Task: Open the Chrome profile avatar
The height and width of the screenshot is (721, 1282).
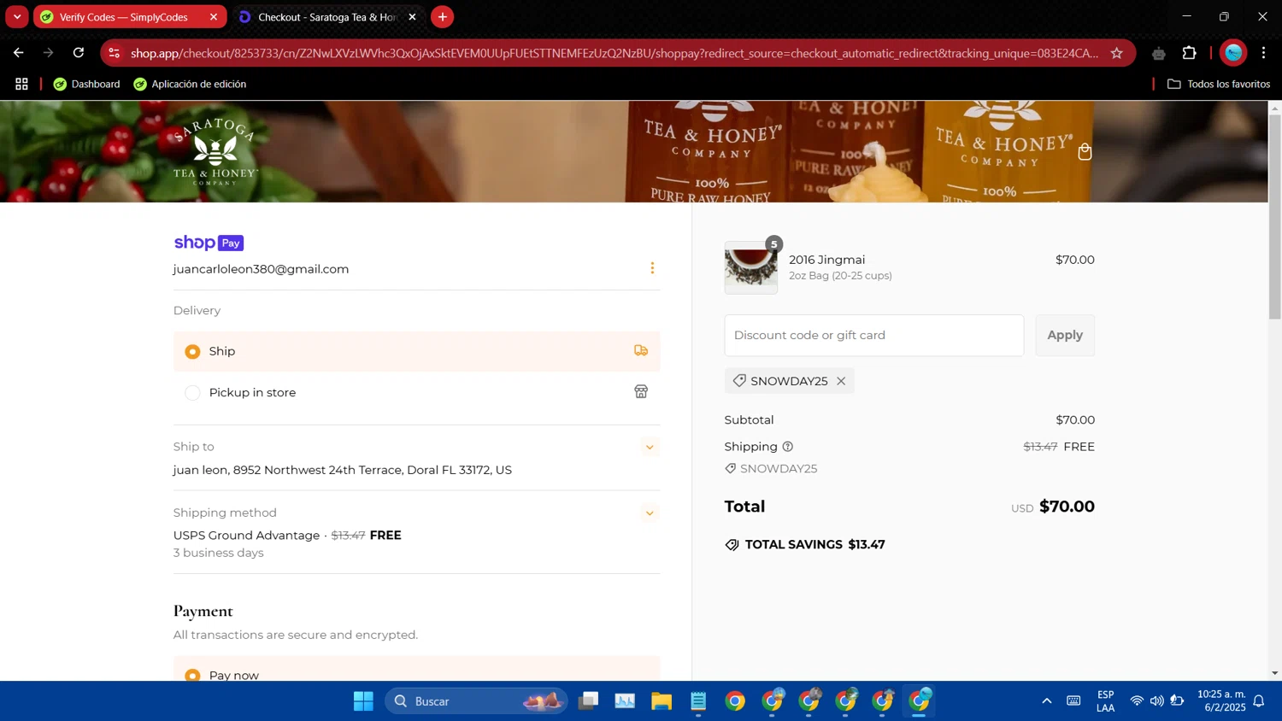Action: coord(1233,53)
